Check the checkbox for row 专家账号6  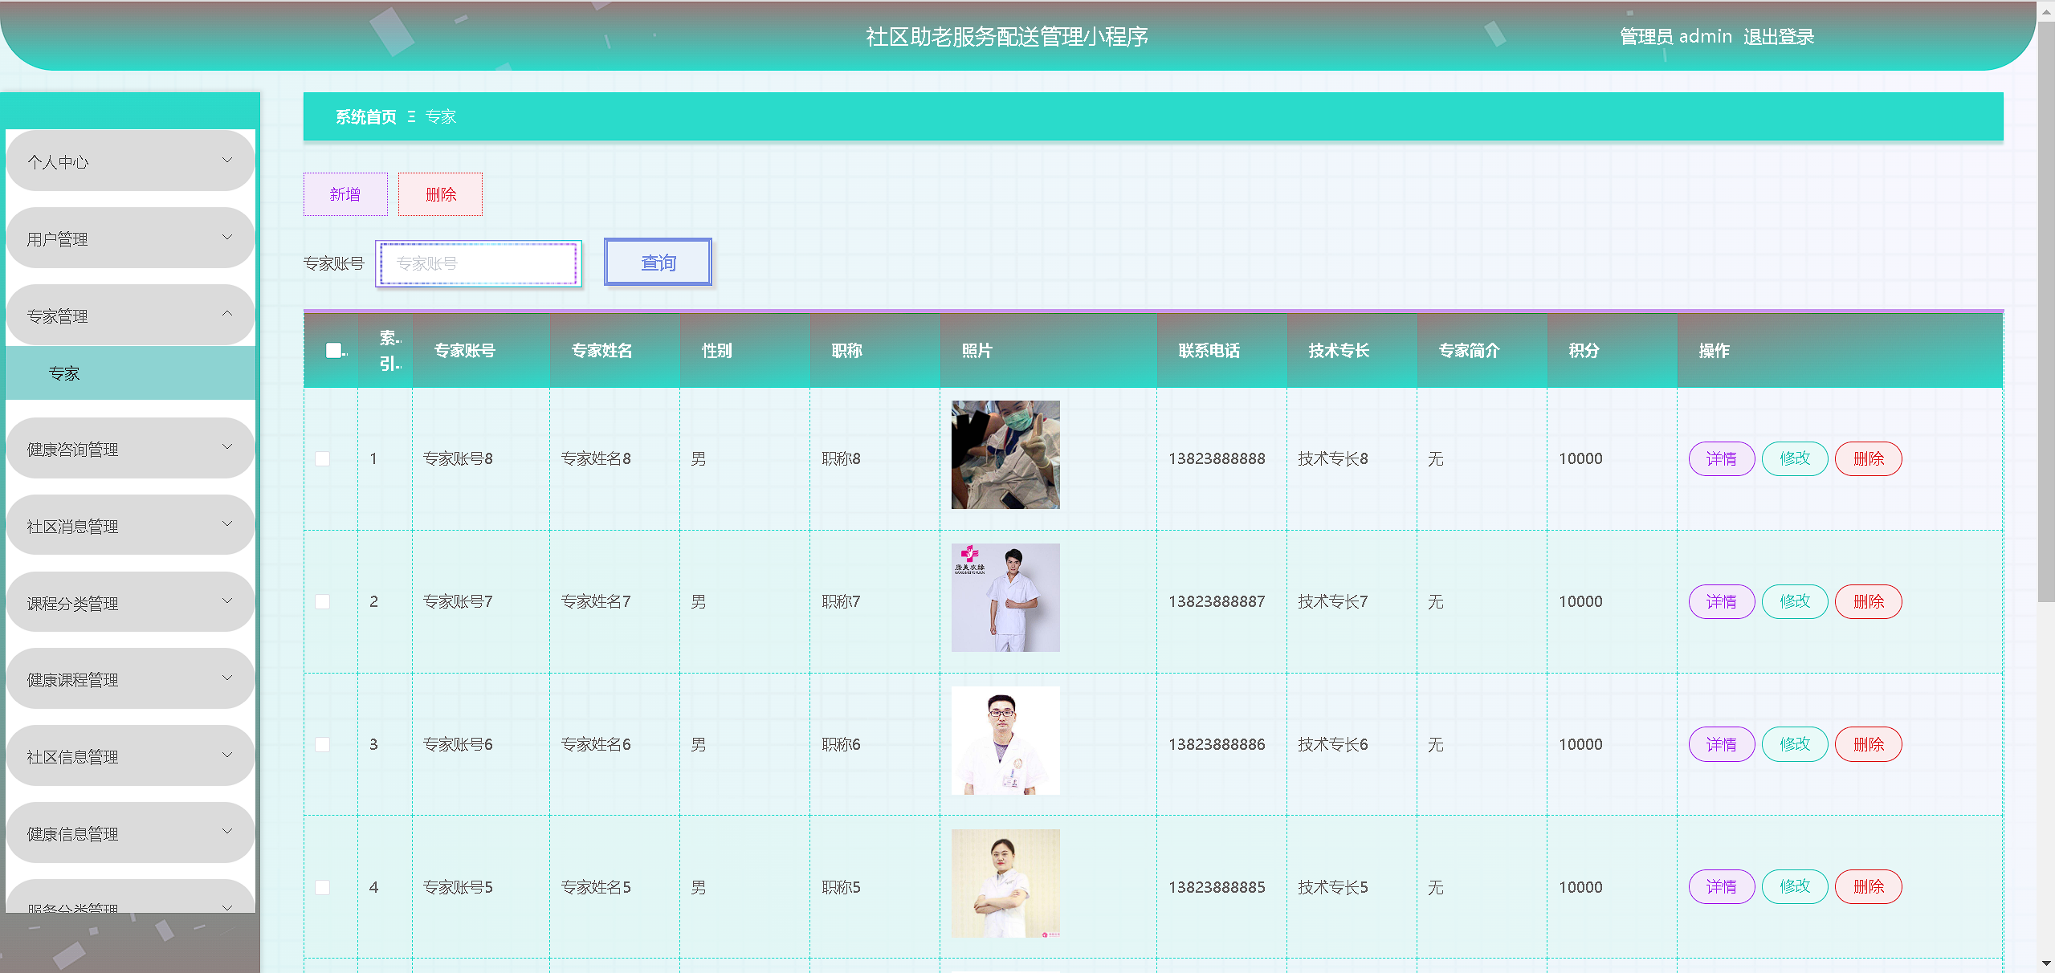tap(323, 744)
